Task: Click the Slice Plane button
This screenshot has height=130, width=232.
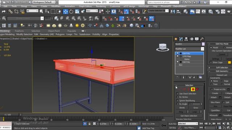Action: pyautogui.click(x=215, y=102)
